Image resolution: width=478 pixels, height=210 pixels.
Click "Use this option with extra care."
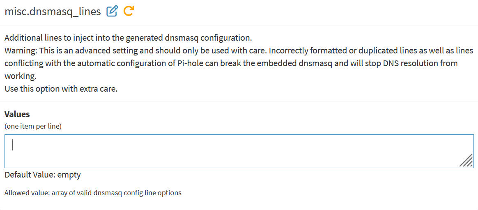61,89
